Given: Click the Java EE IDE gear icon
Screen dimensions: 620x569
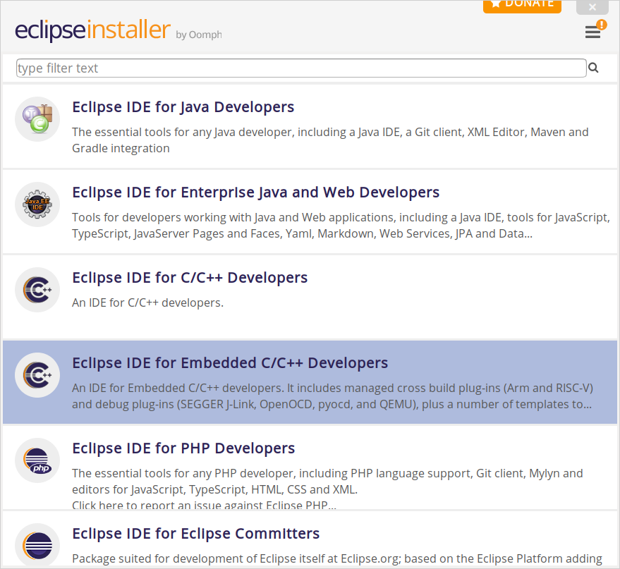Looking at the screenshot, I should click(x=37, y=204).
